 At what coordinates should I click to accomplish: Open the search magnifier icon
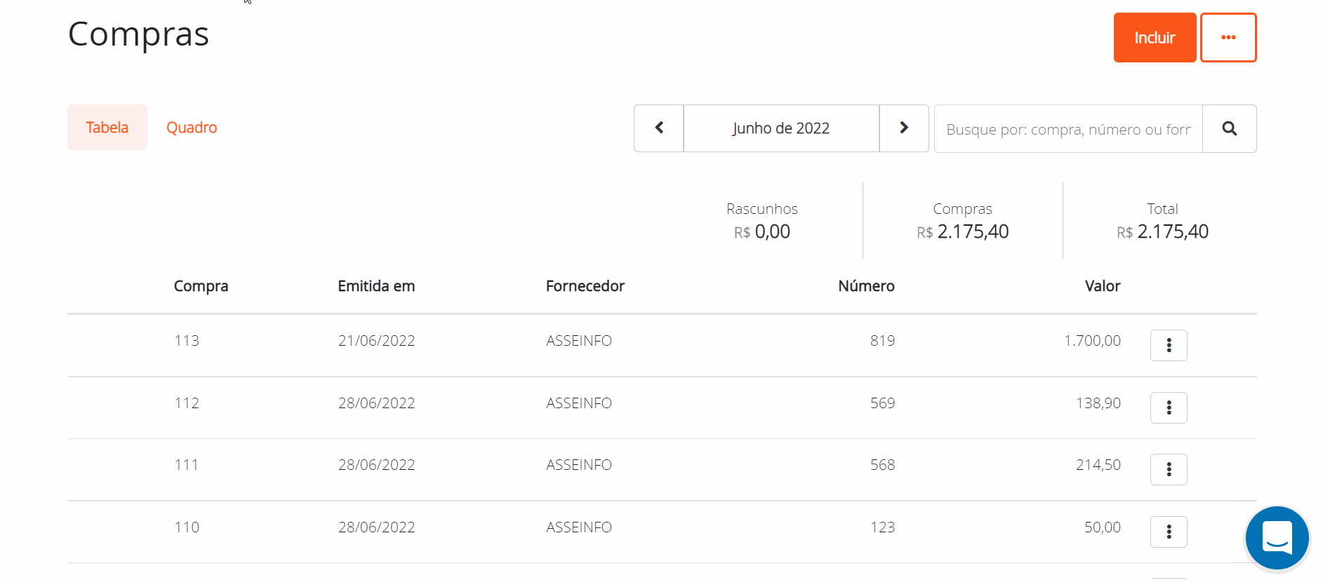1229,128
